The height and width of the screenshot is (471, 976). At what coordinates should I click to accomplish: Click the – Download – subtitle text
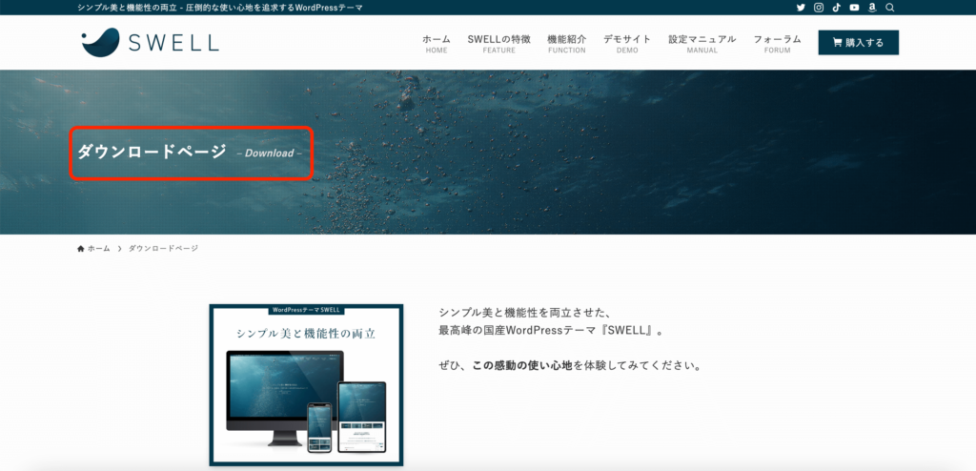coord(269,154)
